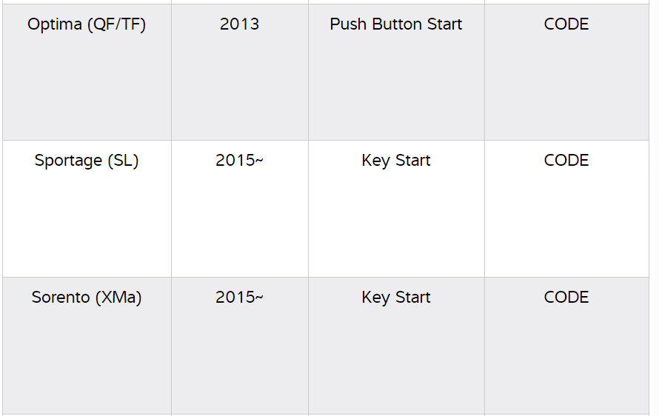
Task: Select the Sportage (SL) model cell
Action: click(x=87, y=161)
